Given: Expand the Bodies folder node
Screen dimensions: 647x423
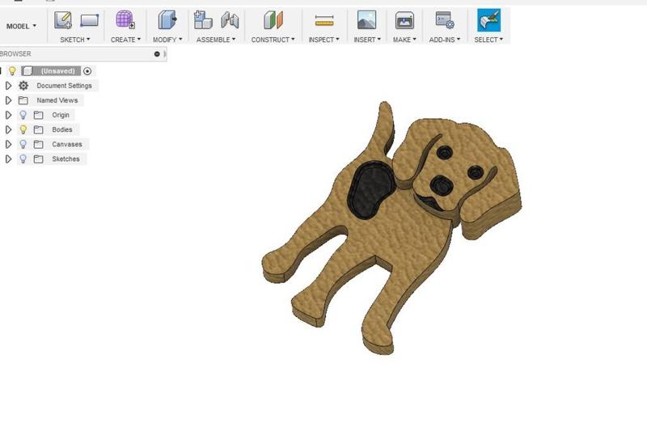Looking at the screenshot, I should [x=8, y=129].
